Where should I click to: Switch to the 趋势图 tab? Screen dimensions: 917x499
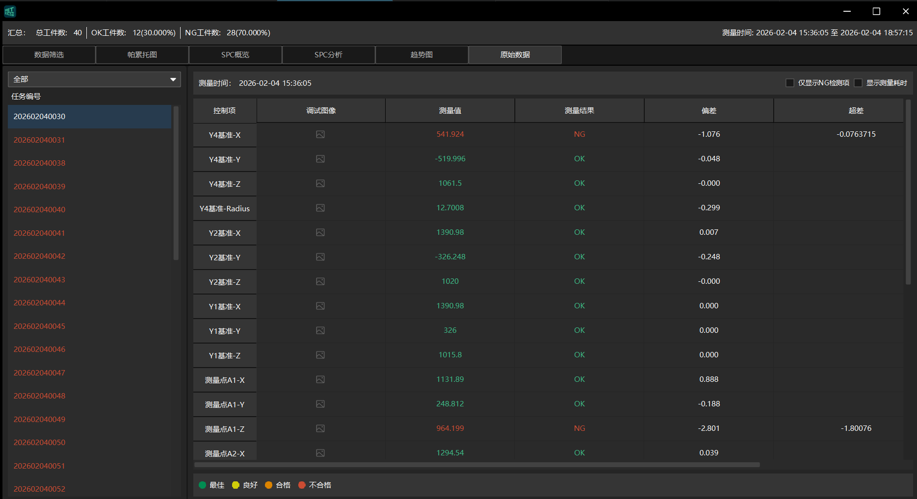point(421,54)
